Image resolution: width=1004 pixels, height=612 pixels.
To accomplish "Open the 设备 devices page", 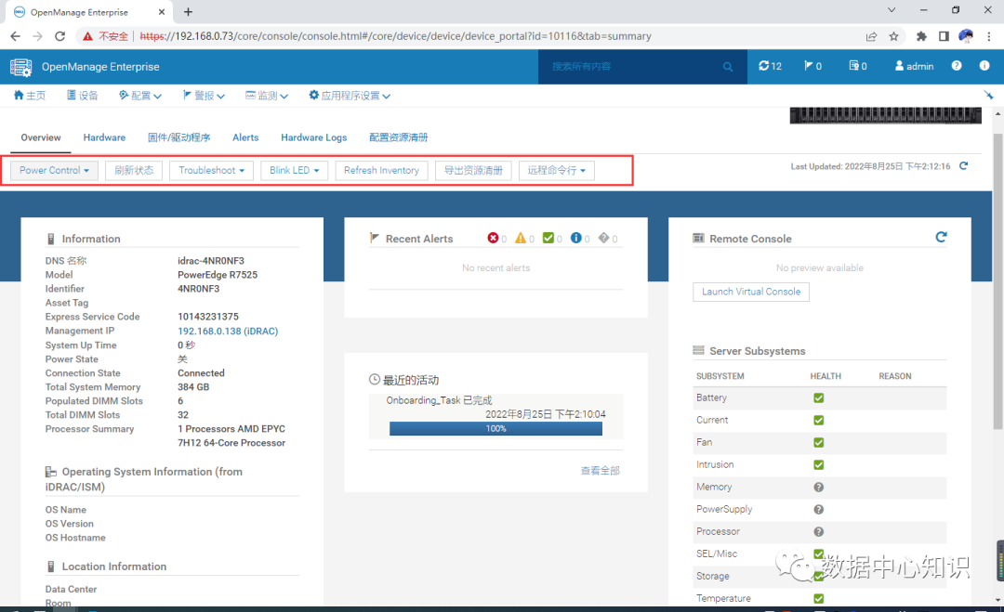I will pyautogui.click(x=83, y=96).
